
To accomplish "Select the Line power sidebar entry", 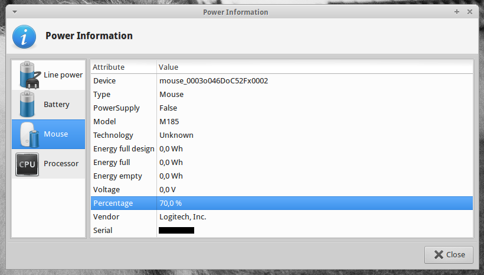I will [63, 75].
